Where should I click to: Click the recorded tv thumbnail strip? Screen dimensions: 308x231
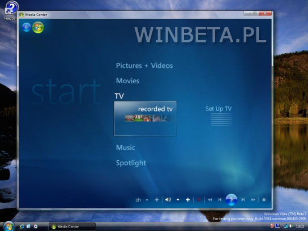coord(148,118)
